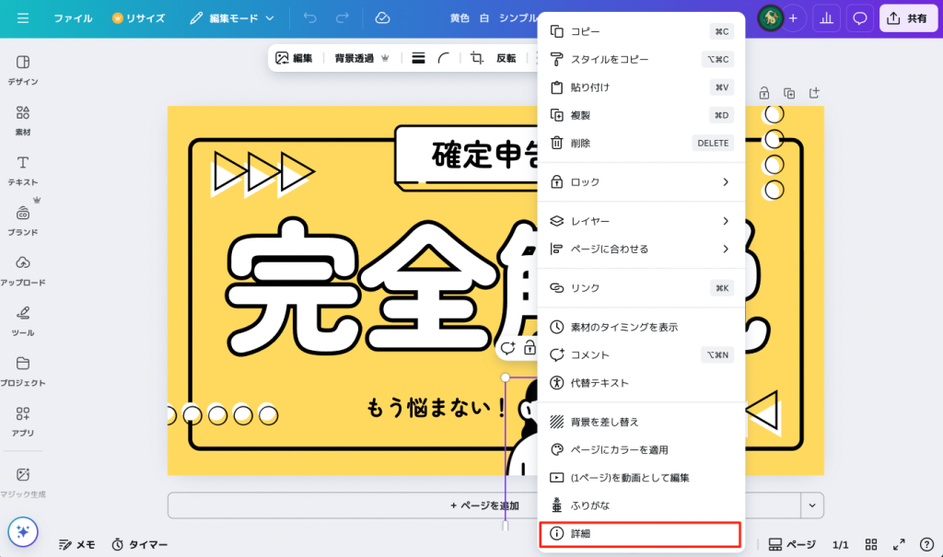
Task: Click the cloud save status icon
Action: (x=382, y=18)
